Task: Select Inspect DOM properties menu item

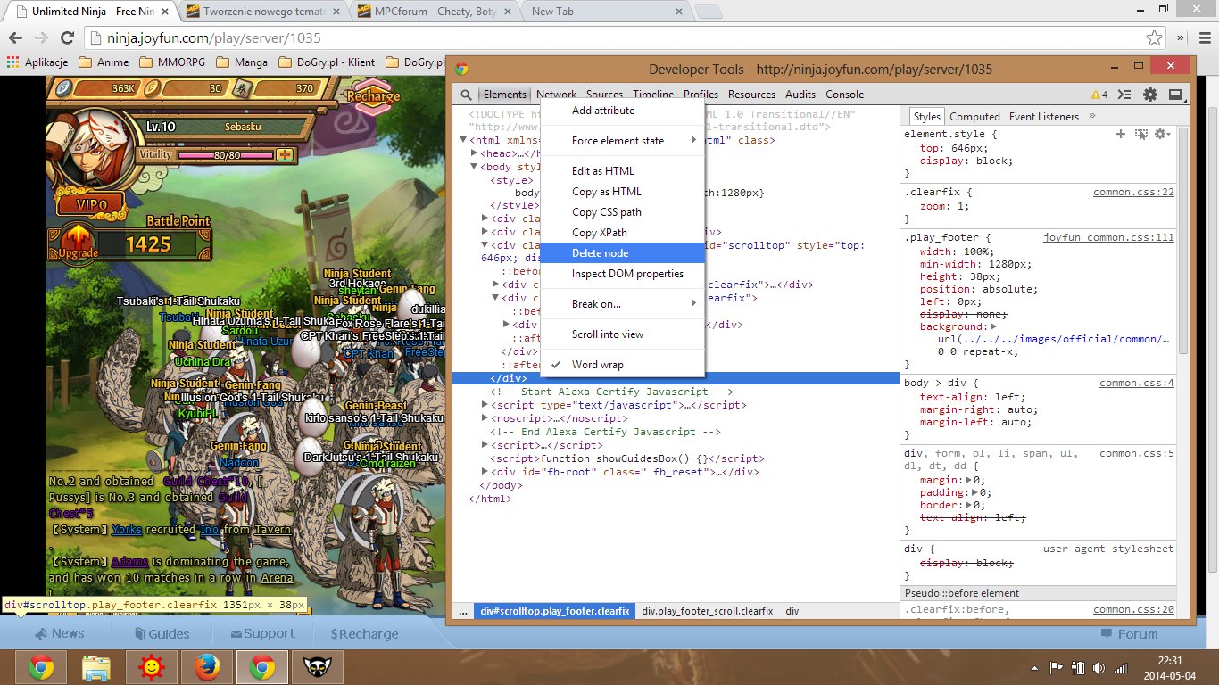Action: [x=623, y=274]
